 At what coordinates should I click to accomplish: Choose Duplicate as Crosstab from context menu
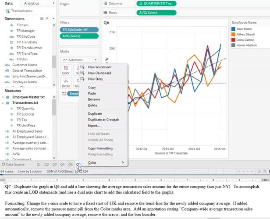(103, 120)
